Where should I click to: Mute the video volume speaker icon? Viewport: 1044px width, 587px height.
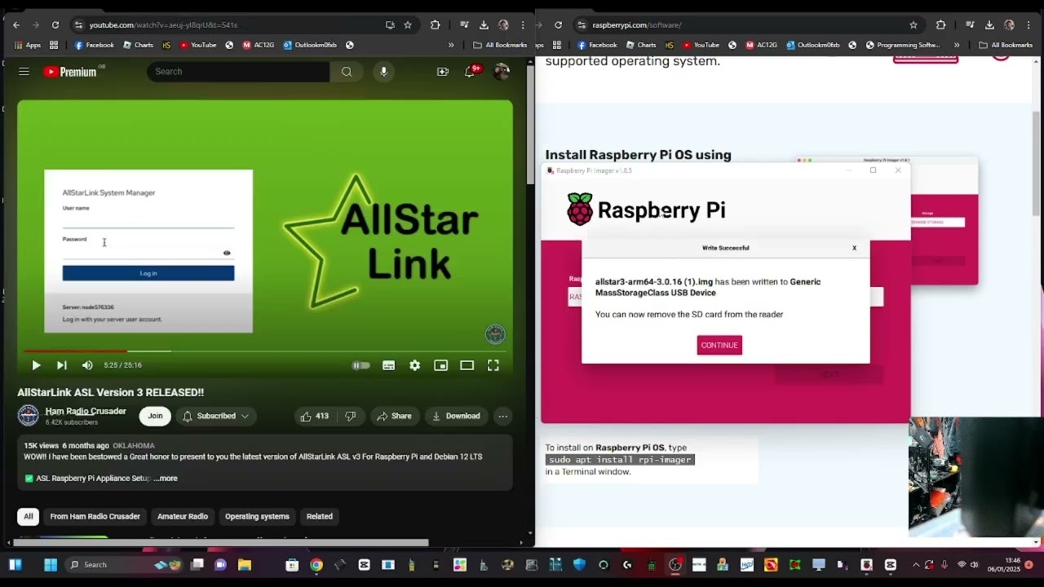pyautogui.click(x=87, y=365)
